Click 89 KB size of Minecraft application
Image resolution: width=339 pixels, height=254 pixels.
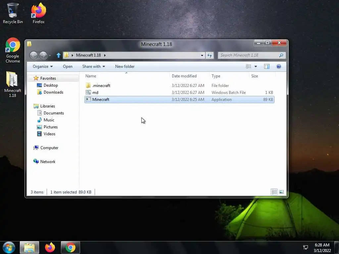point(268,100)
